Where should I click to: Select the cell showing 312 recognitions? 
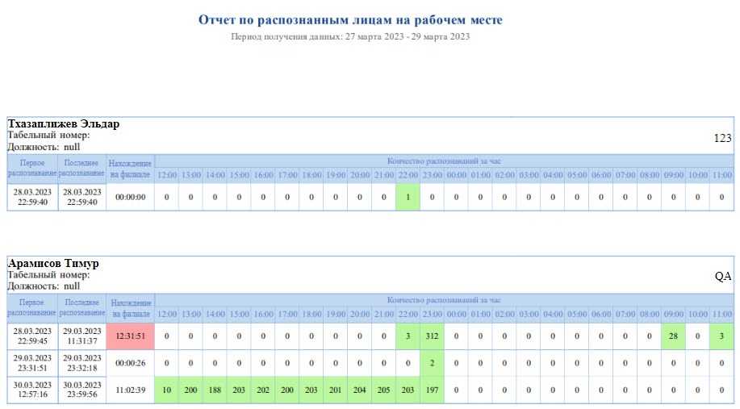433,336
